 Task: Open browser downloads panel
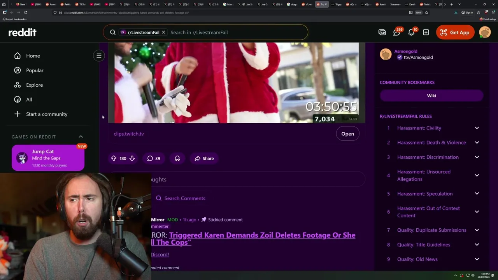pos(456,12)
